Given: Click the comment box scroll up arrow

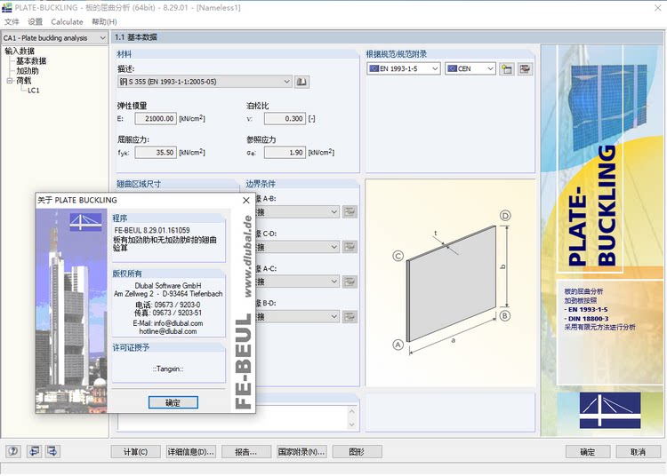Looking at the screenshot, I should pyautogui.click(x=352, y=411).
